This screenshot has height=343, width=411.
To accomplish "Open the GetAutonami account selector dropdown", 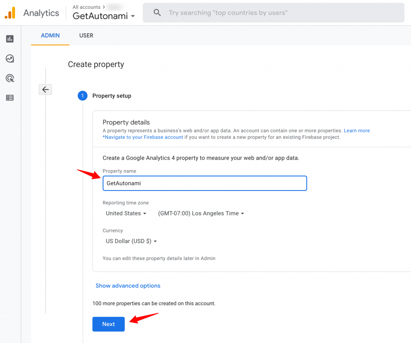I will pyautogui.click(x=104, y=16).
